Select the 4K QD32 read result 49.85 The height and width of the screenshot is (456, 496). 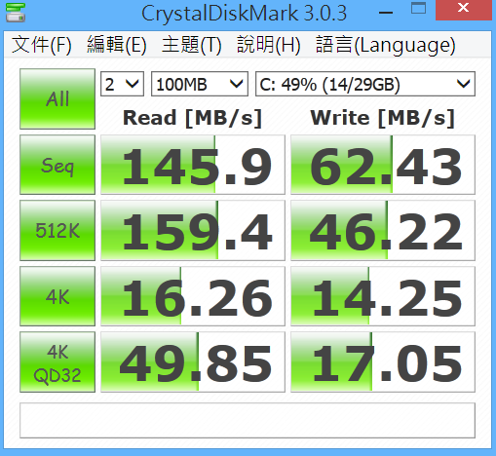coord(193,361)
